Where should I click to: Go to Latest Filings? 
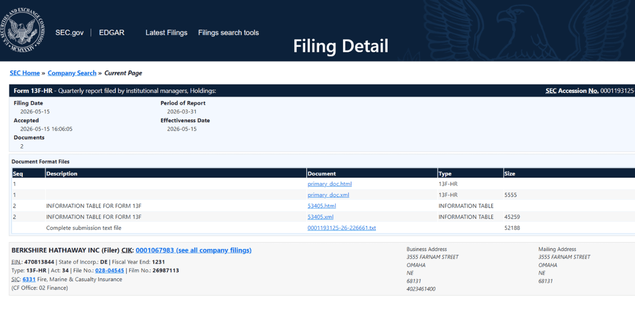(167, 33)
